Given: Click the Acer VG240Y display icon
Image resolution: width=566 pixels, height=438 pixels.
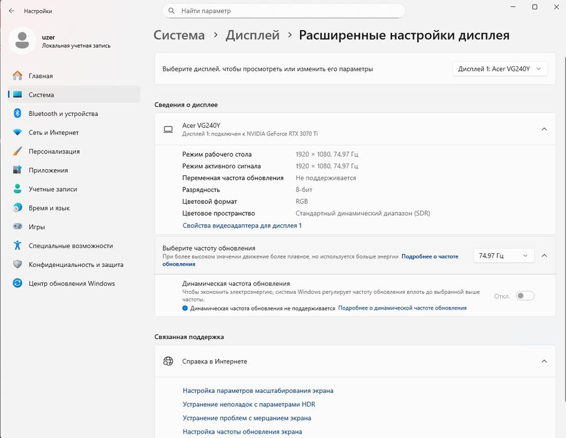Looking at the screenshot, I should pyautogui.click(x=168, y=129).
